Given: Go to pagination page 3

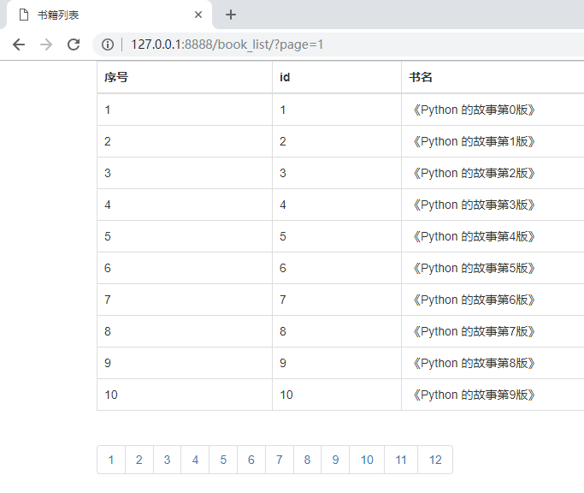Looking at the screenshot, I should click(167, 460).
